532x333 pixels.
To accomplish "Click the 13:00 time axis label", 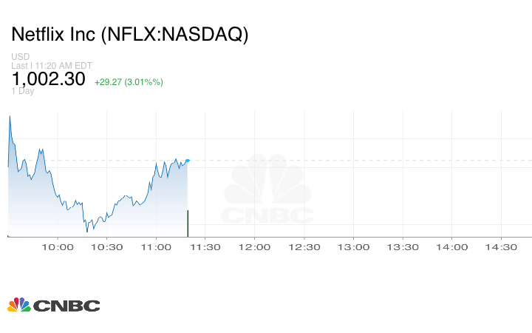I will click(353, 247).
